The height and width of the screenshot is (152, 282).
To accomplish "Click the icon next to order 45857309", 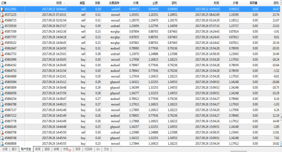I will [x=2, y=32].
